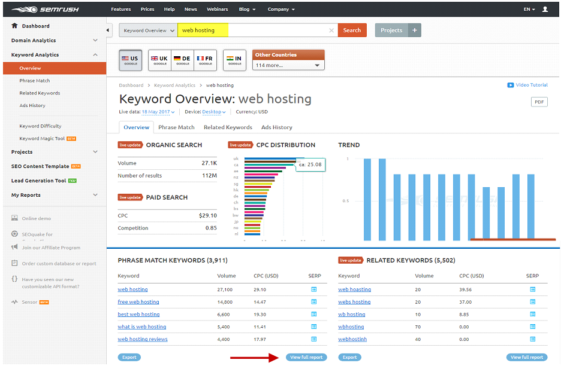Clear the search box with X icon

click(x=331, y=31)
